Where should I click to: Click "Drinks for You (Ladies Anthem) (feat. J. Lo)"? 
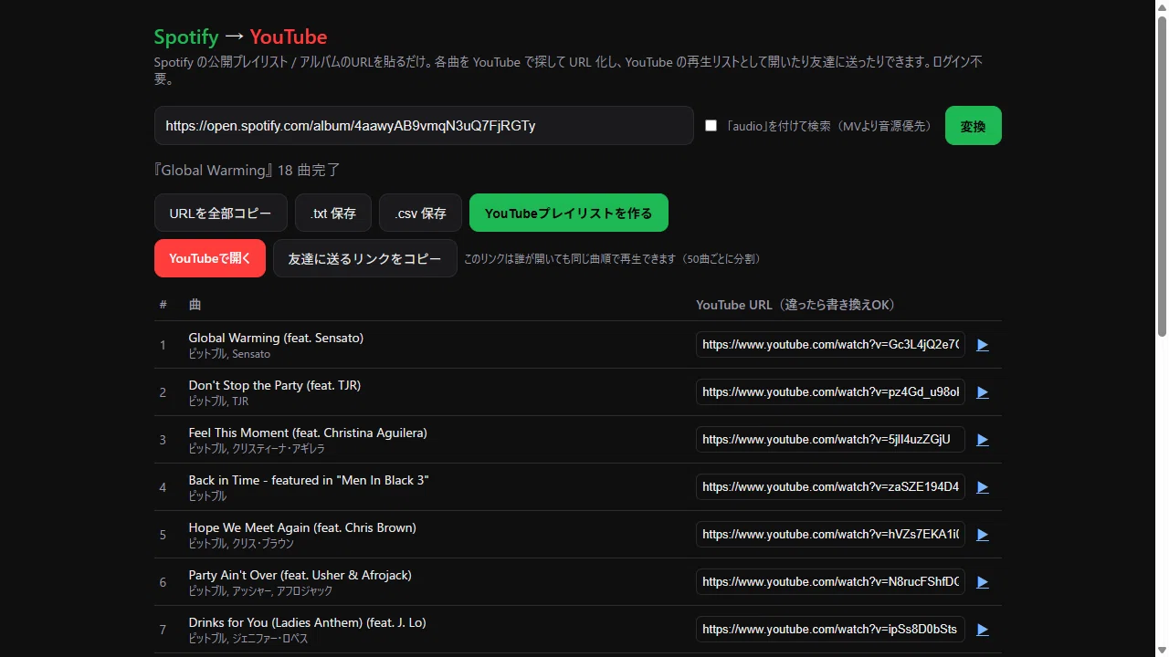(308, 622)
